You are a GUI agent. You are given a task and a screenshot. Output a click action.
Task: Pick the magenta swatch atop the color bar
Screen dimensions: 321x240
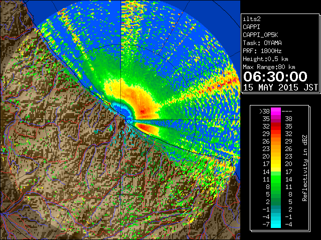click(276, 111)
